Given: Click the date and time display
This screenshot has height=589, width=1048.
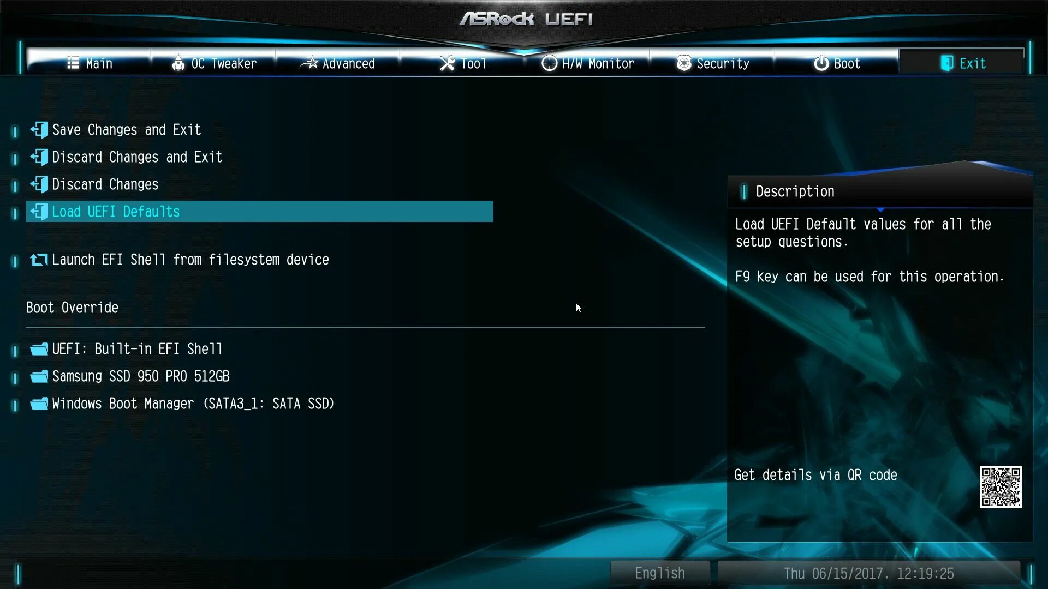Looking at the screenshot, I should (x=869, y=573).
